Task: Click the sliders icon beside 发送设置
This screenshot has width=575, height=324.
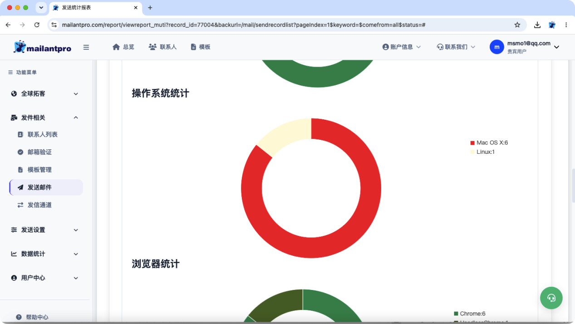Action: coord(14,230)
